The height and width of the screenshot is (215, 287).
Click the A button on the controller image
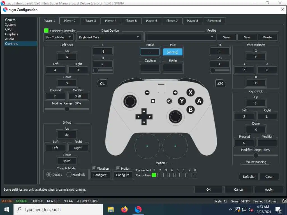click(x=199, y=101)
